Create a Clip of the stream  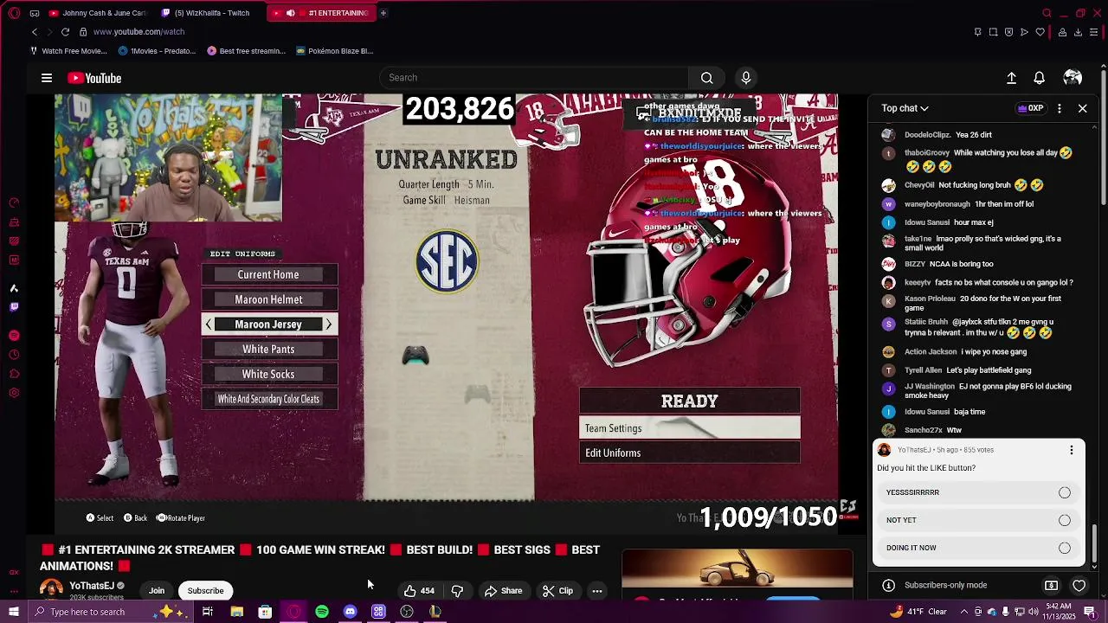pos(557,591)
